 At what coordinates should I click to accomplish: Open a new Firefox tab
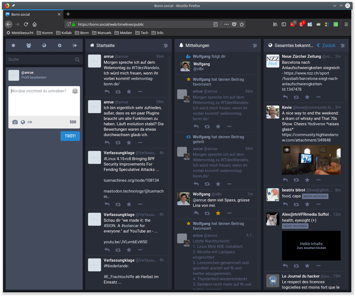click(x=68, y=14)
